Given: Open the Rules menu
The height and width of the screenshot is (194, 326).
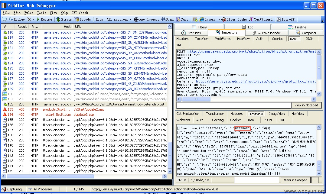Looking at the screenshot, I should 29,13.
